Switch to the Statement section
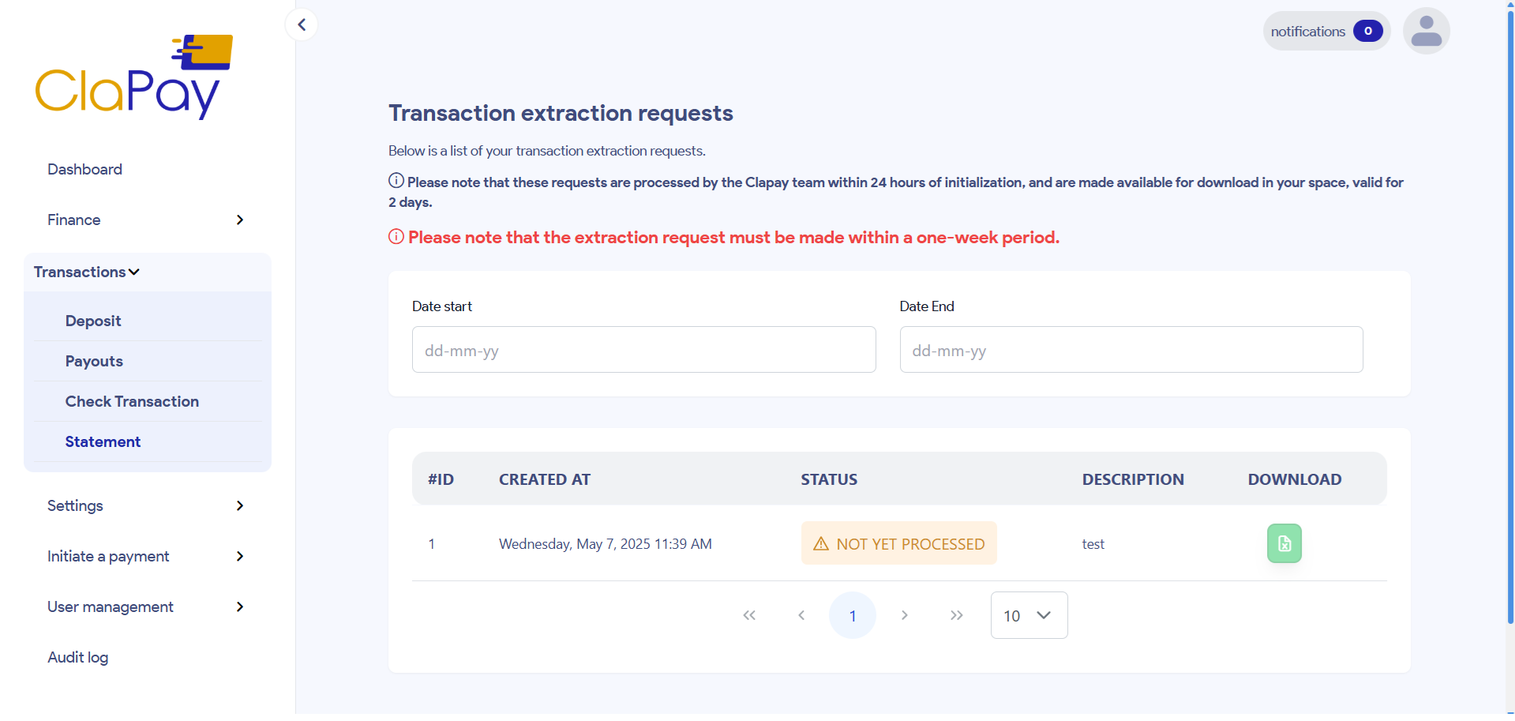Viewport: 1515px width, 721px height. (x=102, y=441)
